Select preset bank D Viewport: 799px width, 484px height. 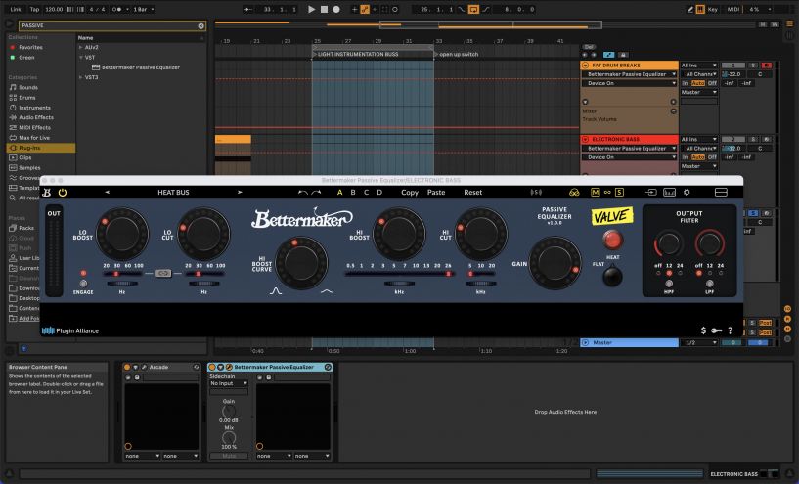pos(379,192)
